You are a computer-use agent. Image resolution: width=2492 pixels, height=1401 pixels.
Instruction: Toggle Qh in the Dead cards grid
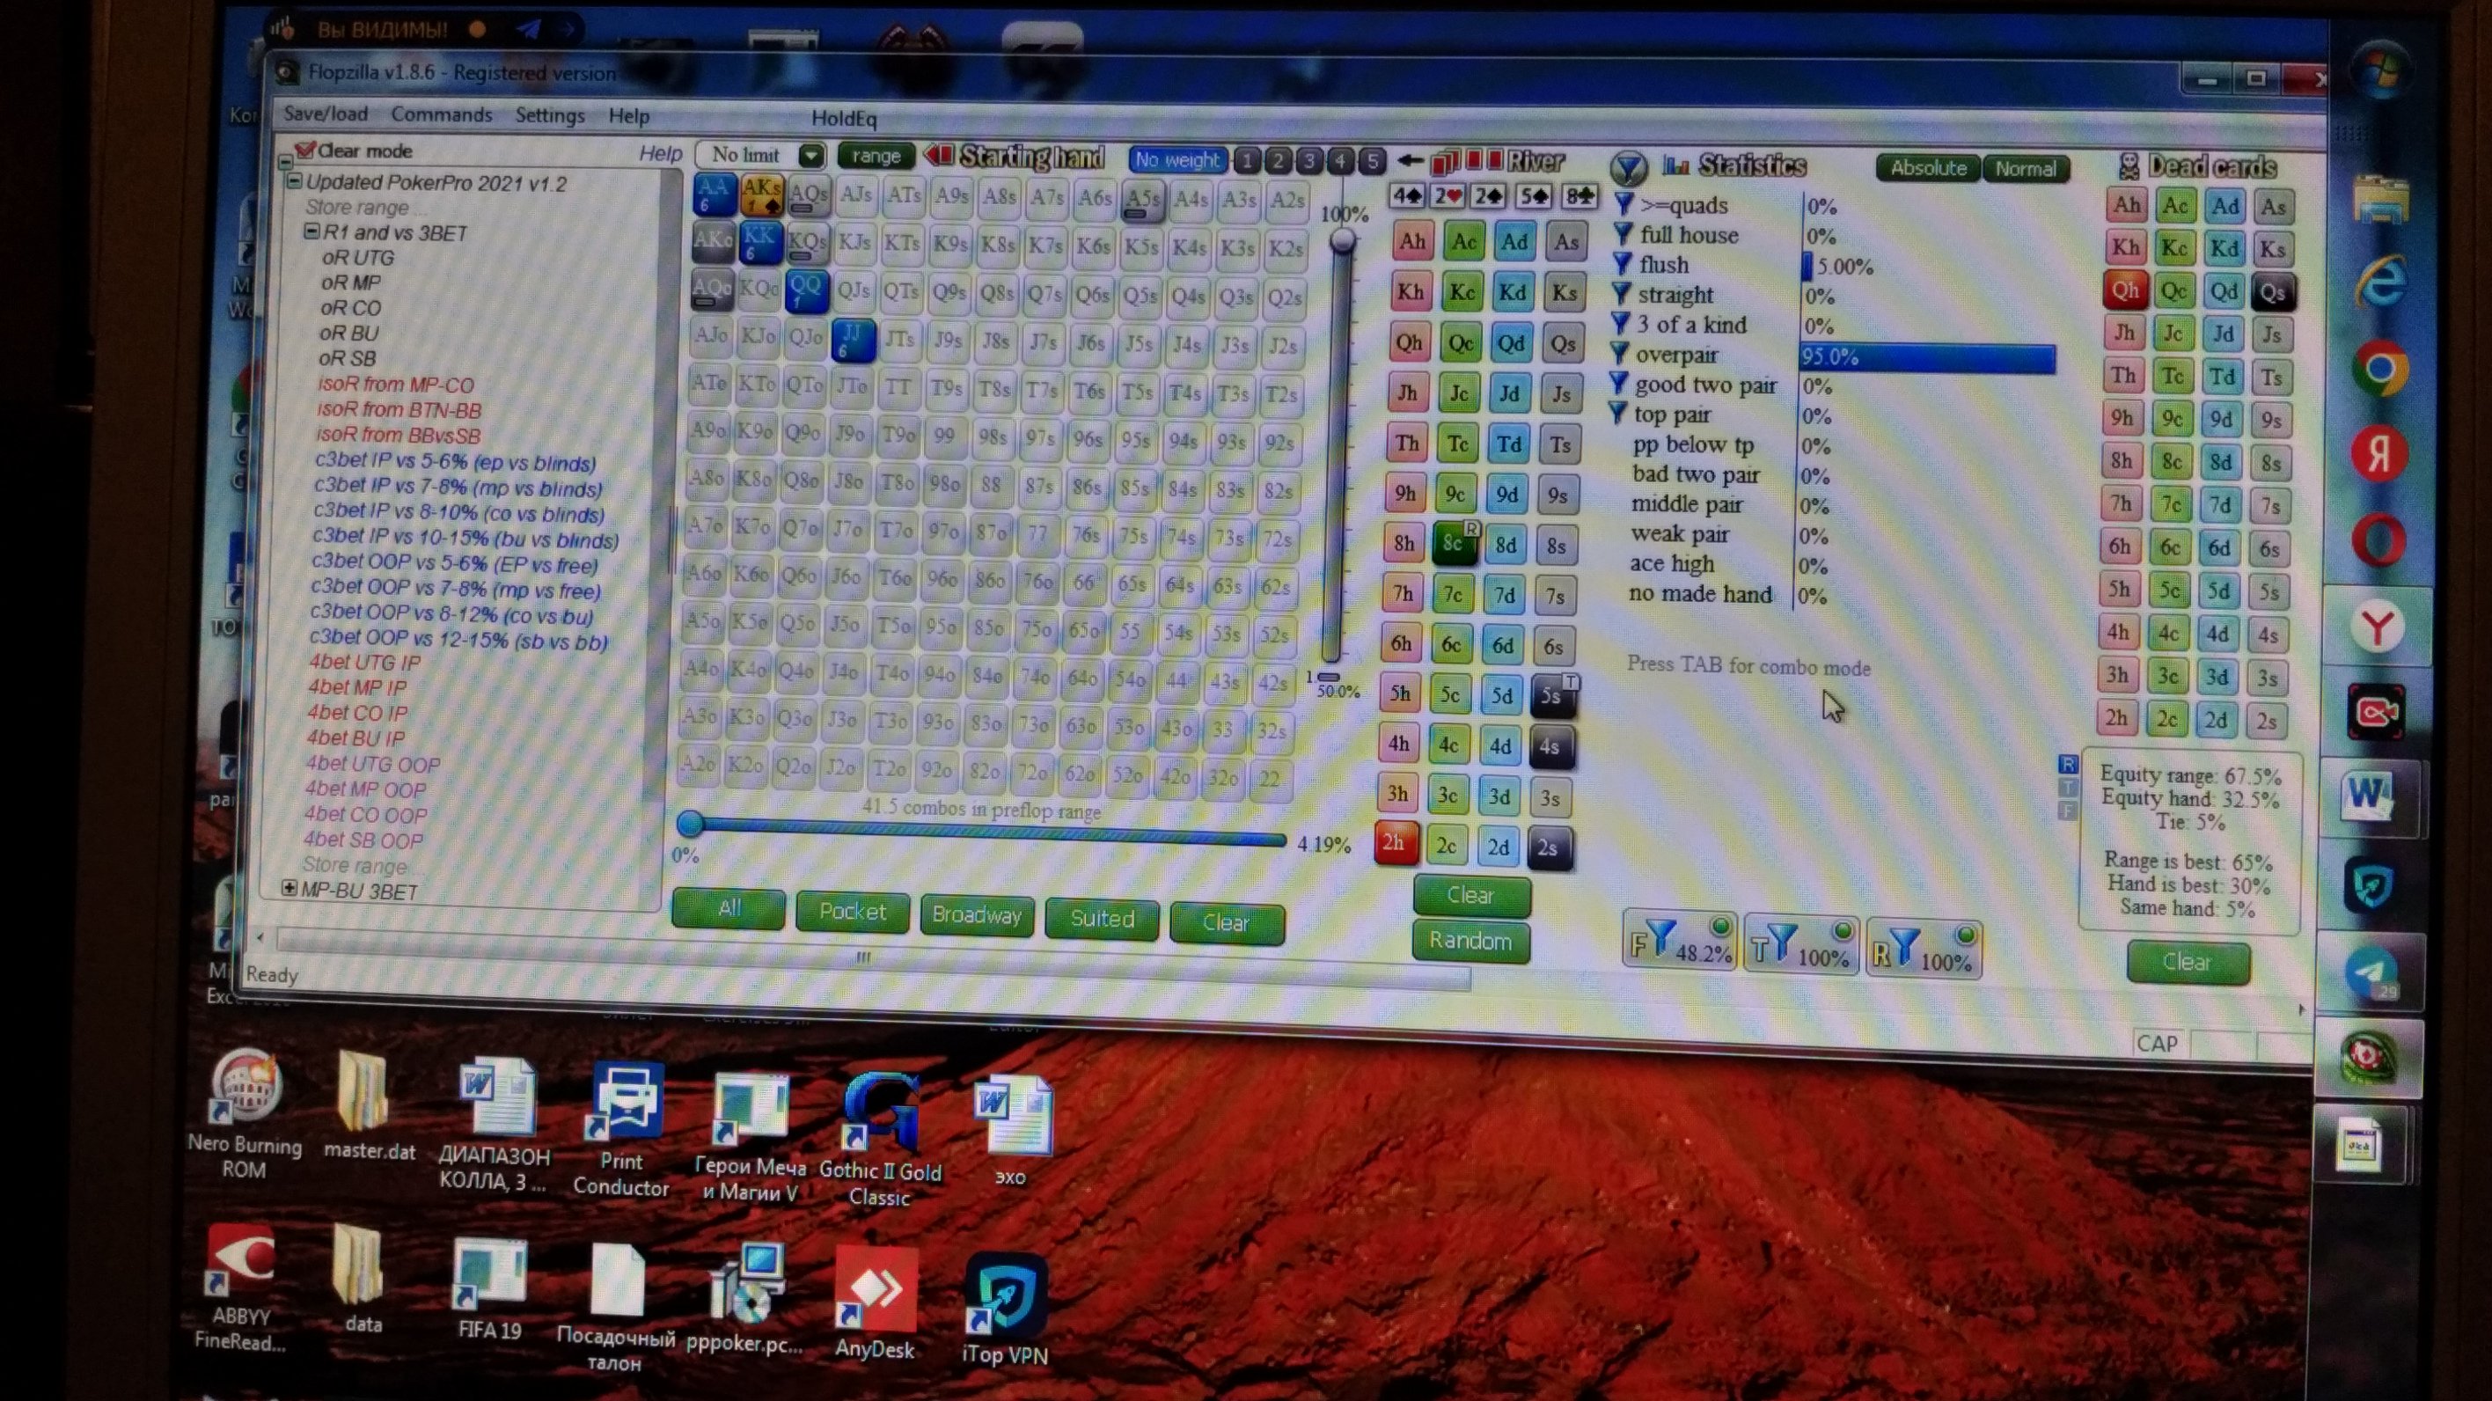(x=2124, y=290)
